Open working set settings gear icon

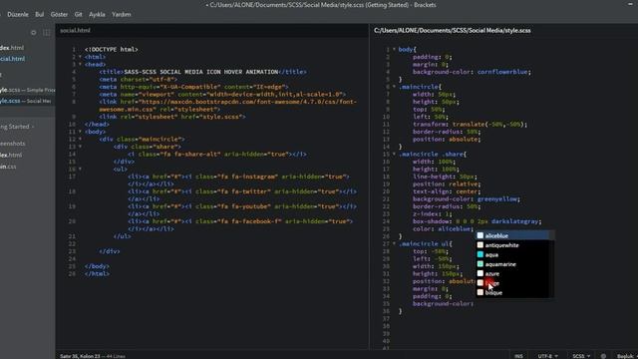(33, 33)
